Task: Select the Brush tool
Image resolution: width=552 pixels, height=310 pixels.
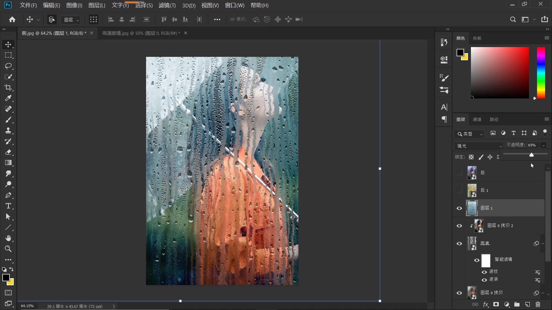Action: [8, 120]
